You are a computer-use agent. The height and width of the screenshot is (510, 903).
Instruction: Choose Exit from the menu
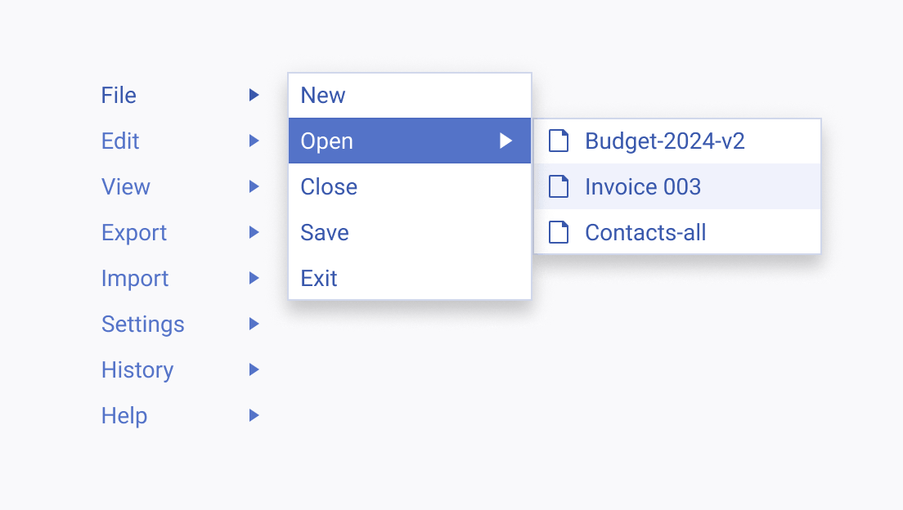410,278
